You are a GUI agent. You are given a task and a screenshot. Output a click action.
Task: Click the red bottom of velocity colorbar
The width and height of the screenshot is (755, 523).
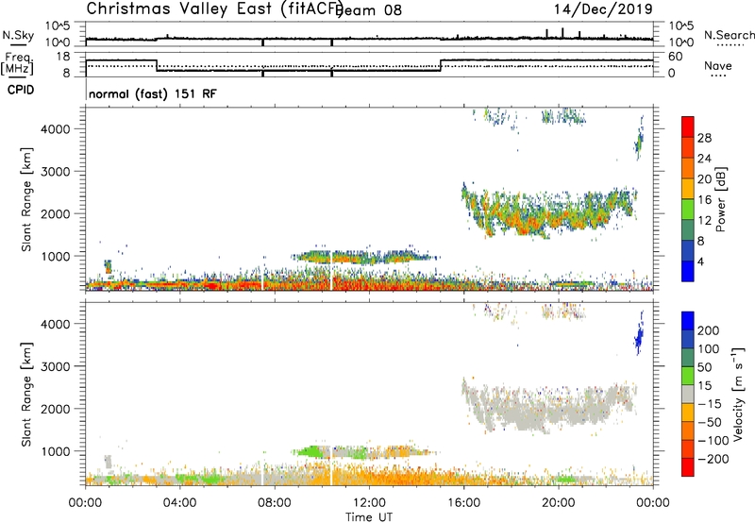[x=688, y=467]
